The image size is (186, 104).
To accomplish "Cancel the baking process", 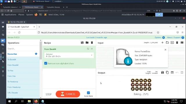I will pos(68,94).
